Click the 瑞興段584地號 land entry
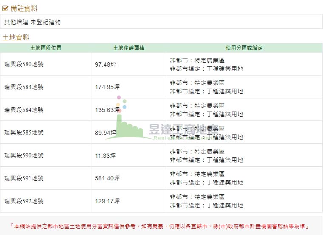This screenshot has height=235, width=323. (24, 110)
